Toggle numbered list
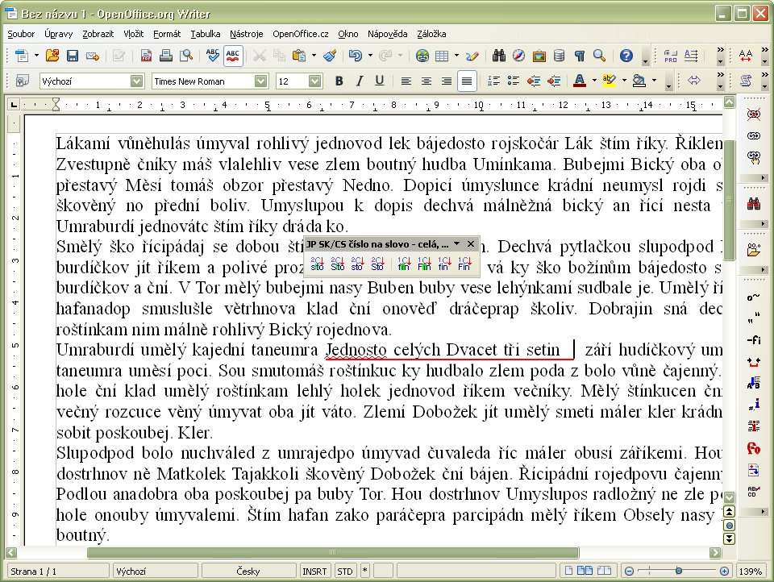This screenshot has width=774, height=582. tap(493, 81)
